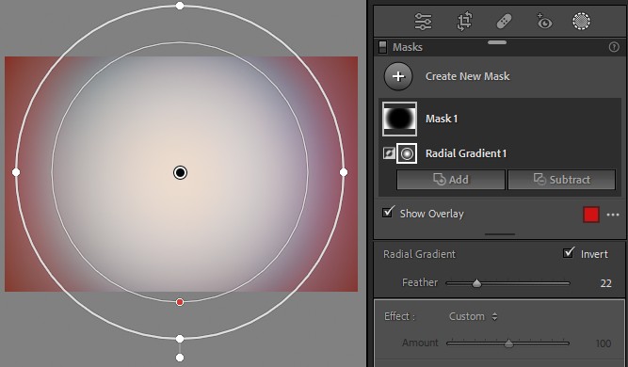This screenshot has width=628, height=367.
Task: Click the bottom handle of outer circle
Action: 180,339
